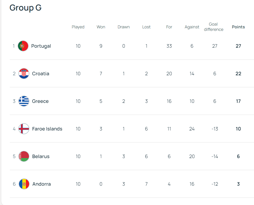Image resolution: width=254 pixels, height=205 pixels.
Task: Click the Goal difference column header
Action: pos(214,27)
